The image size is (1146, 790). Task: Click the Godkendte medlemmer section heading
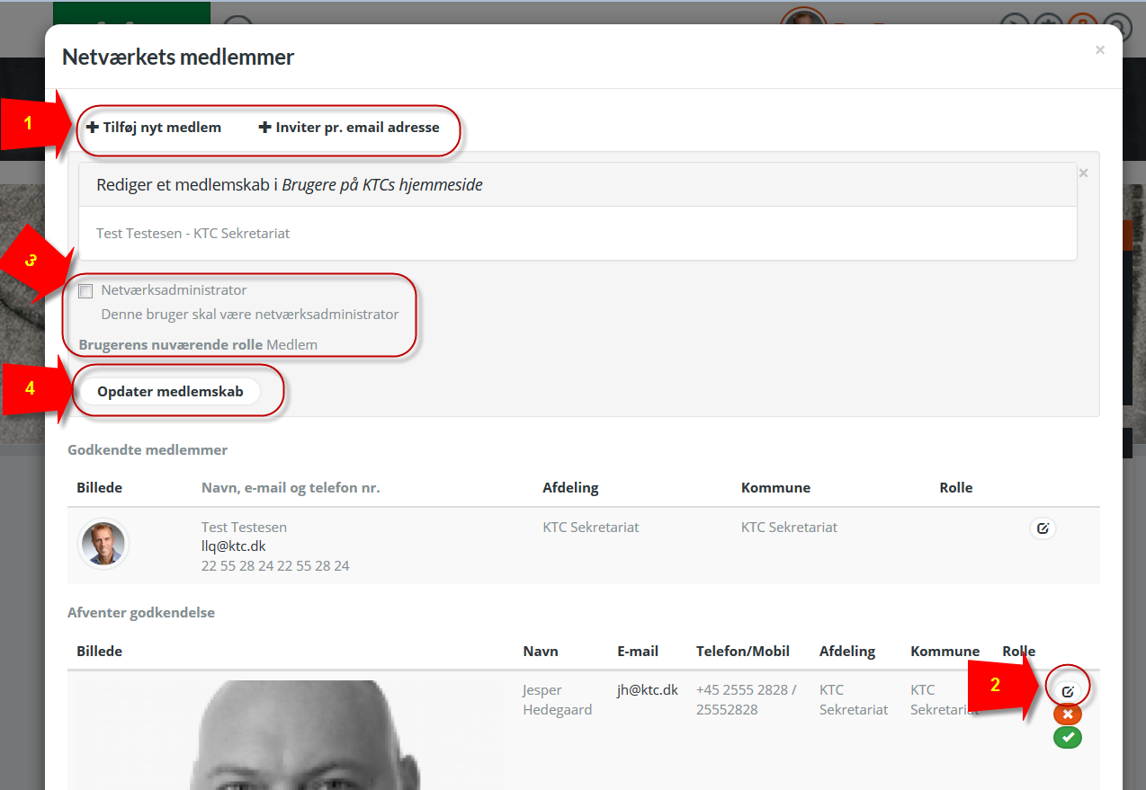[x=148, y=449]
